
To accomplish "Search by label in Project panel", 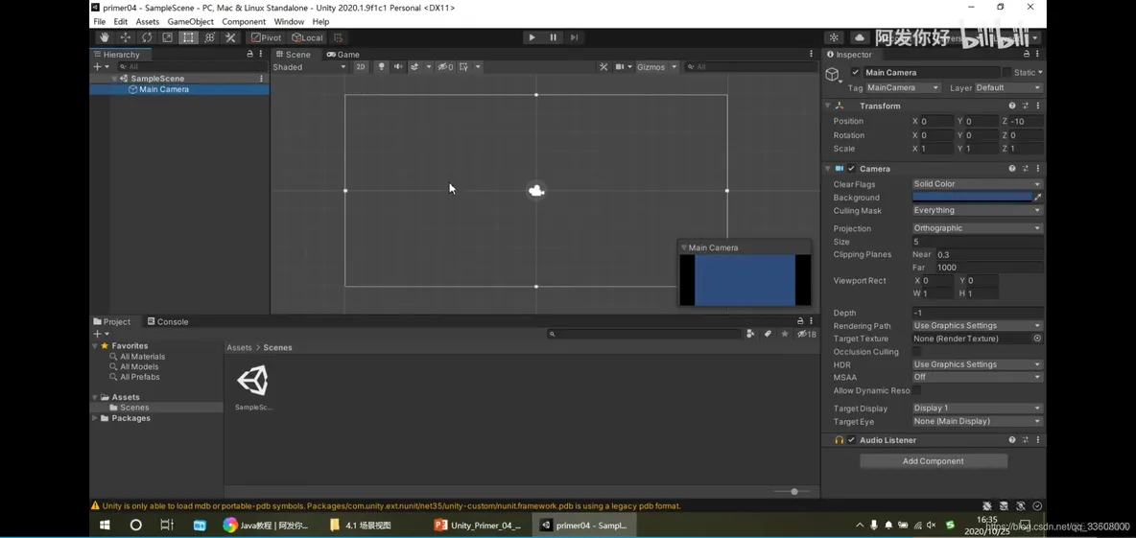I will [x=768, y=334].
